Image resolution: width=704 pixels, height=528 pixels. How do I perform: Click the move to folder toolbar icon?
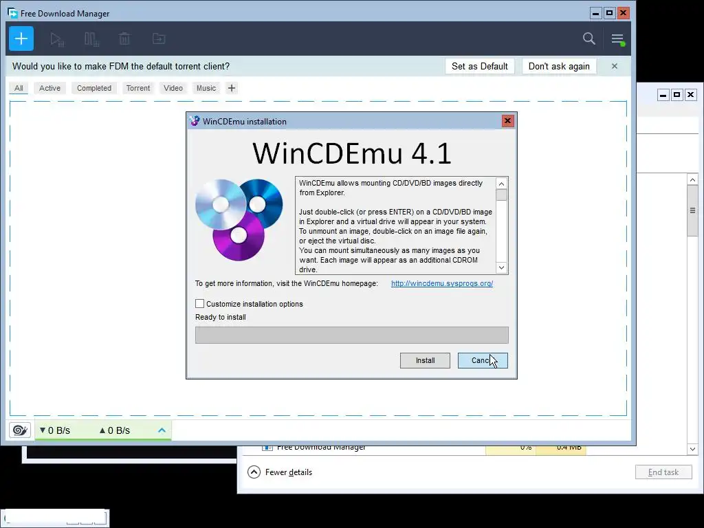(x=159, y=38)
